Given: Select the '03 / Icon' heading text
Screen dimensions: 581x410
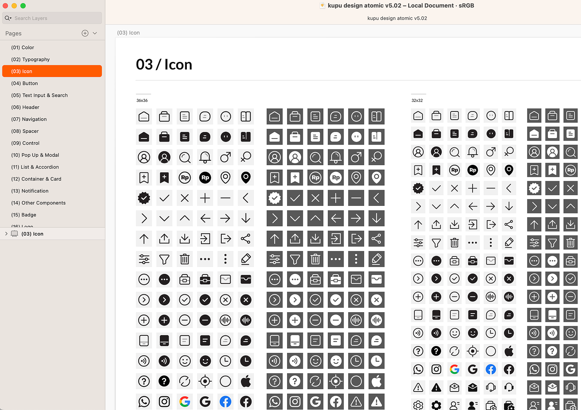Looking at the screenshot, I should 164,65.
